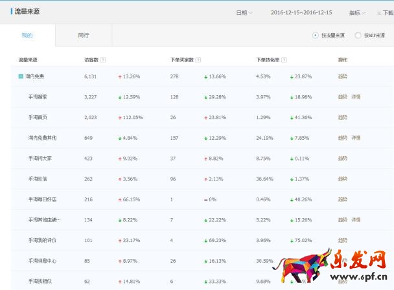Click 趋势 in the 手淘旺信 row

click(x=342, y=179)
